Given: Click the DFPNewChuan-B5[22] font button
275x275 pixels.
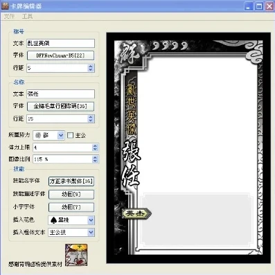Looking at the screenshot, I should coord(60,55).
